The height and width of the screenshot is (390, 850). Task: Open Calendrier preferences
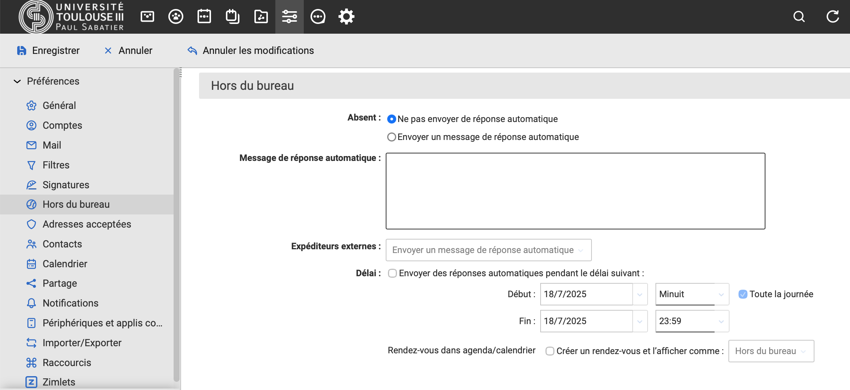pyautogui.click(x=87, y=264)
